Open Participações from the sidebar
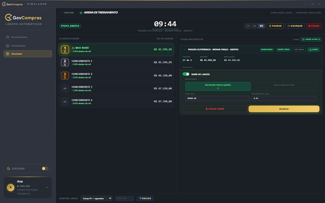 [28, 46]
